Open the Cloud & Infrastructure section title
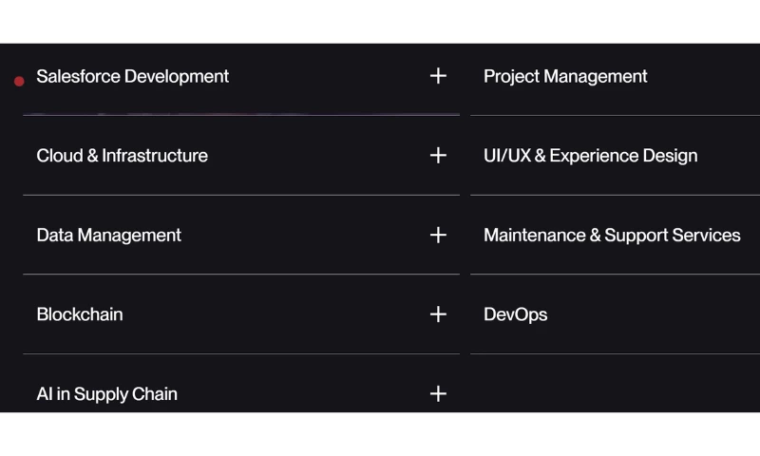The height and width of the screenshot is (456, 760). (x=122, y=156)
